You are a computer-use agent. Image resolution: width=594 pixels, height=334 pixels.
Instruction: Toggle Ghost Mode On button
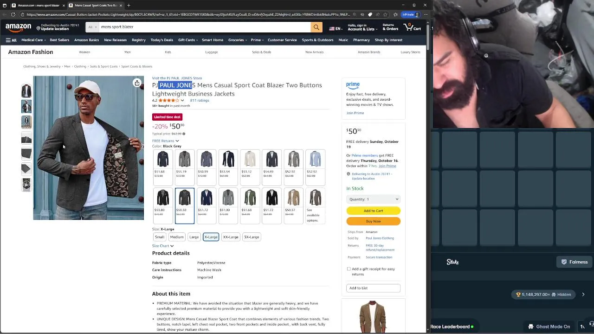tap(549, 327)
